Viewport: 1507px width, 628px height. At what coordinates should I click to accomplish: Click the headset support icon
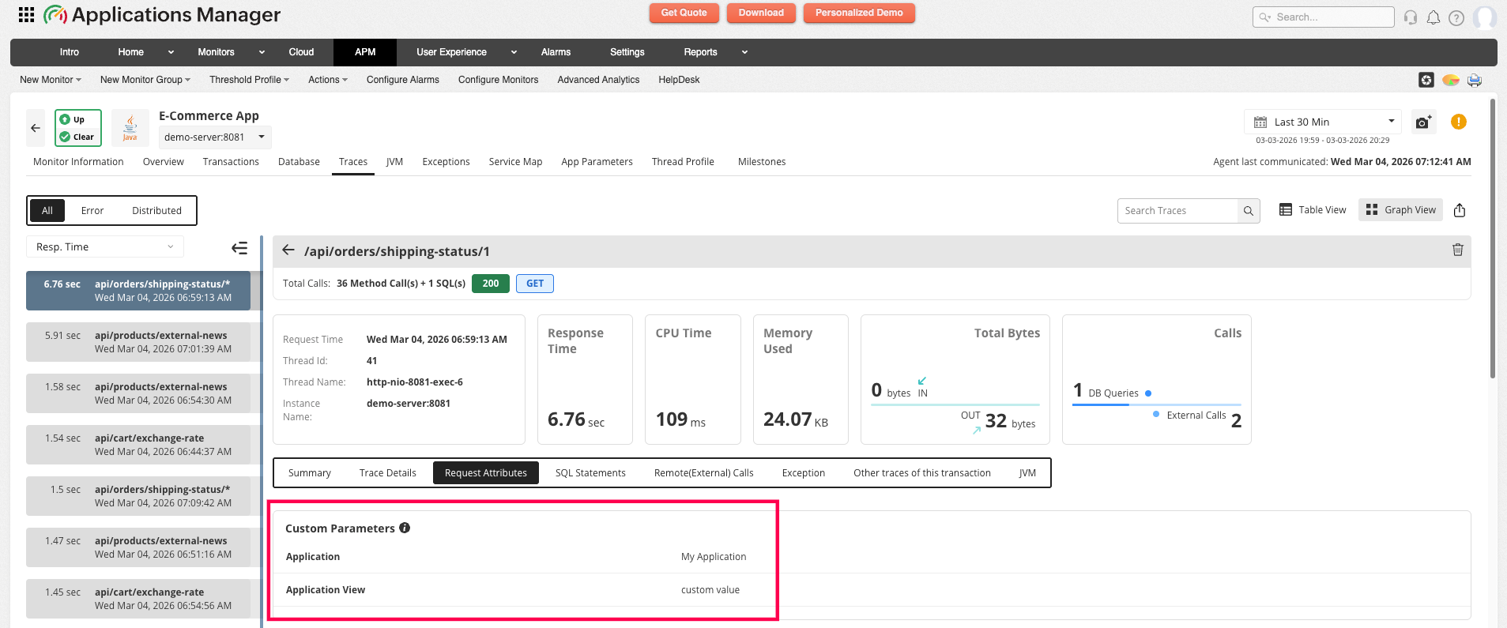pyautogui.click(x=1410, y=17)
